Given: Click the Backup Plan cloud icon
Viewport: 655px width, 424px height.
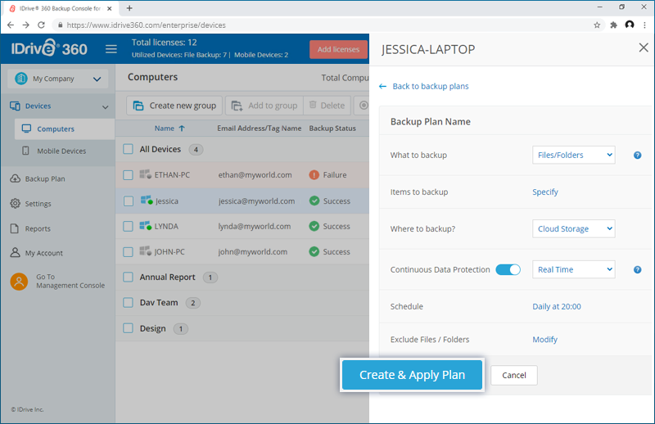Looking at the screenshot, I should (15, 178).
